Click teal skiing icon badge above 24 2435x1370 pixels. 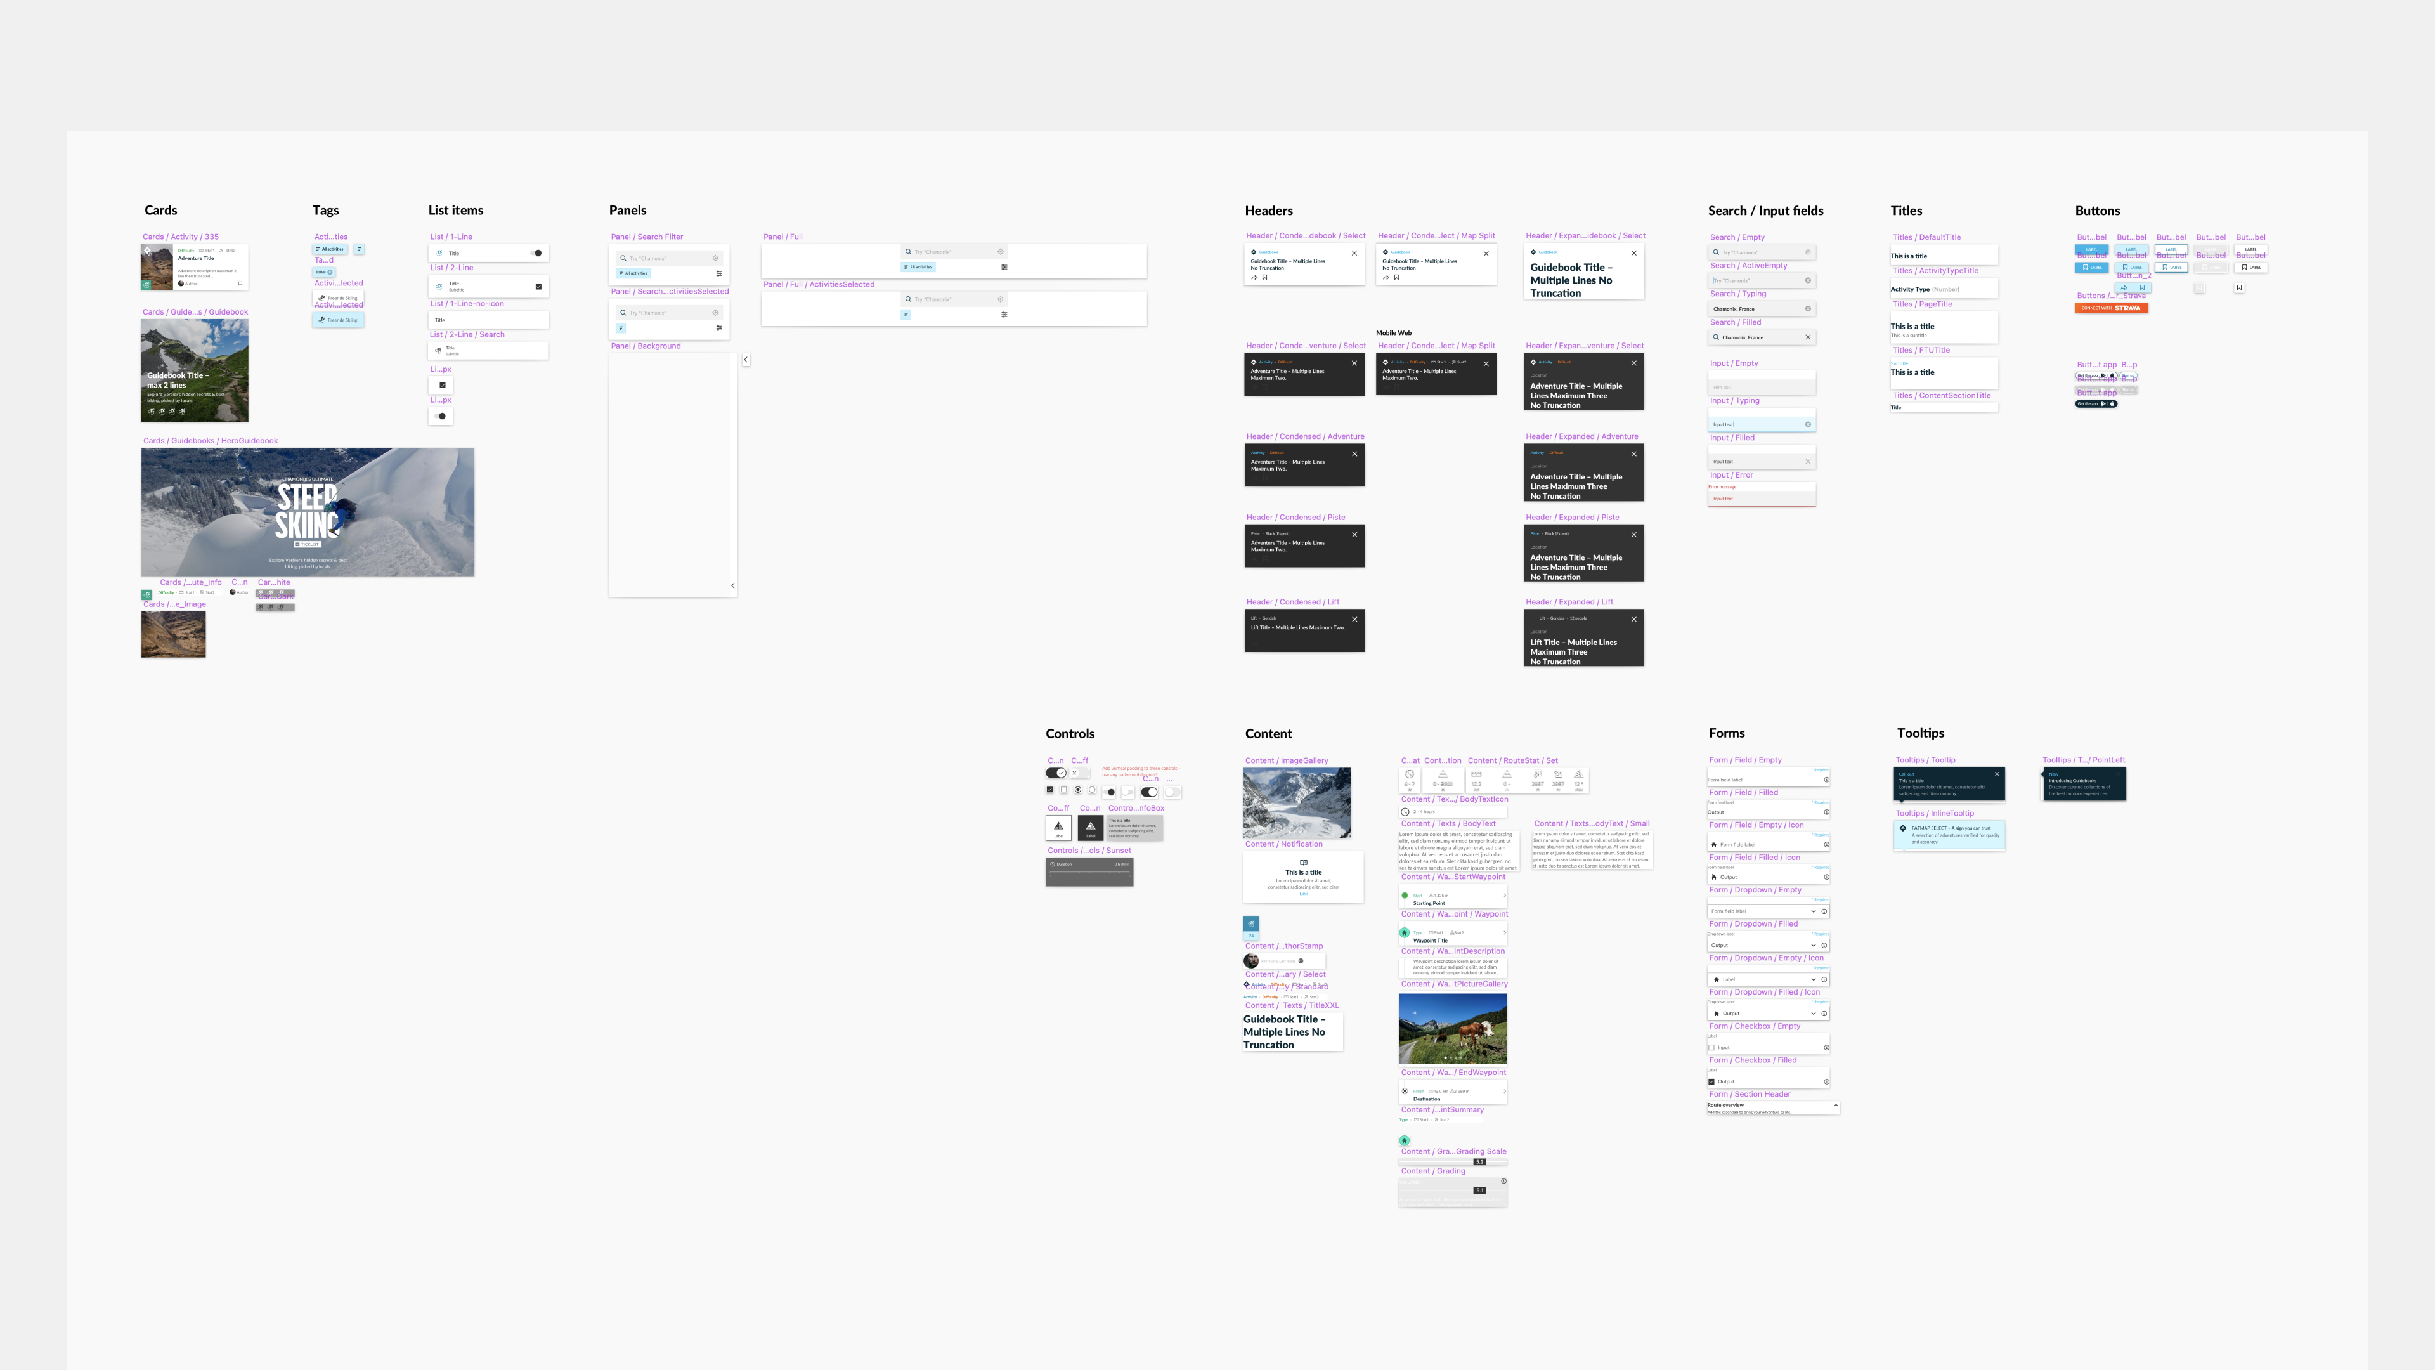[1250, 923]
